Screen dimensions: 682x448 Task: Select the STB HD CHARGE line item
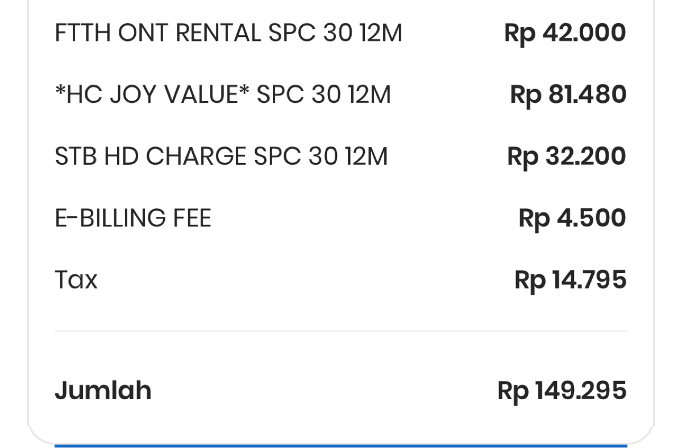[221, 156]
